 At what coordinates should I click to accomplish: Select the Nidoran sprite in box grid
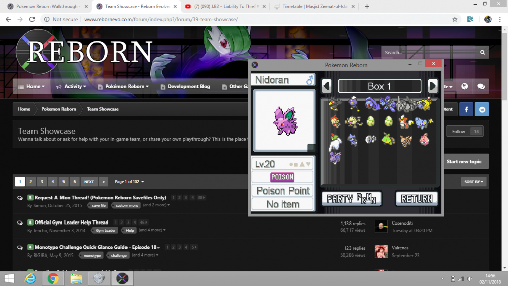coord(335,158)
